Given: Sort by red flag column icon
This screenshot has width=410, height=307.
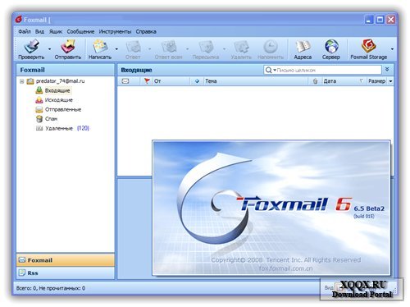Looking at the screenshot, I should pyautogui.click(x=147, y=81).
